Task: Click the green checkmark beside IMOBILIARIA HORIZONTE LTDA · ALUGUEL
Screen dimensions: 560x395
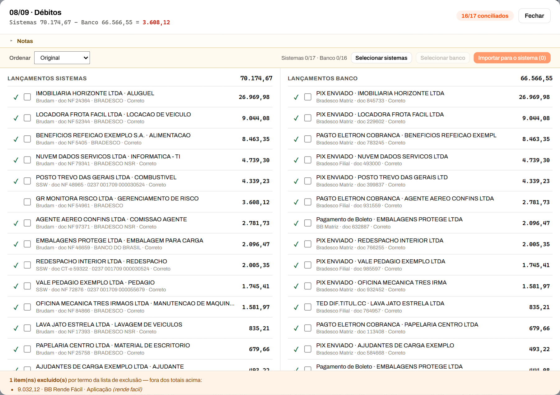Action: [x=16, y=97]
